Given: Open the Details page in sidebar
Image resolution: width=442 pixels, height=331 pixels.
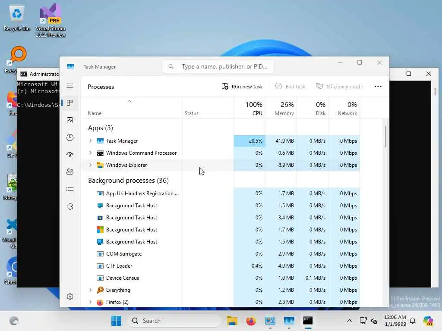Looking at the screenshot, I should click(70, 189).
